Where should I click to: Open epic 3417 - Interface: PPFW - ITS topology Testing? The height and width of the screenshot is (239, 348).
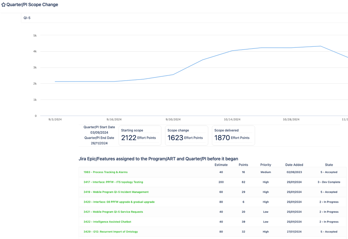tap(113, 182)
